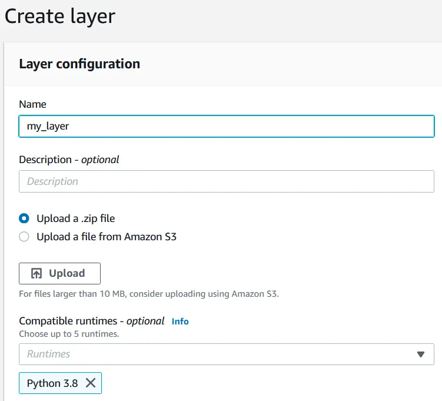Viewport: 442px width, 401px height.
Task: Expand the Runtimes dropdown arrow
Action: pos(420,354)
